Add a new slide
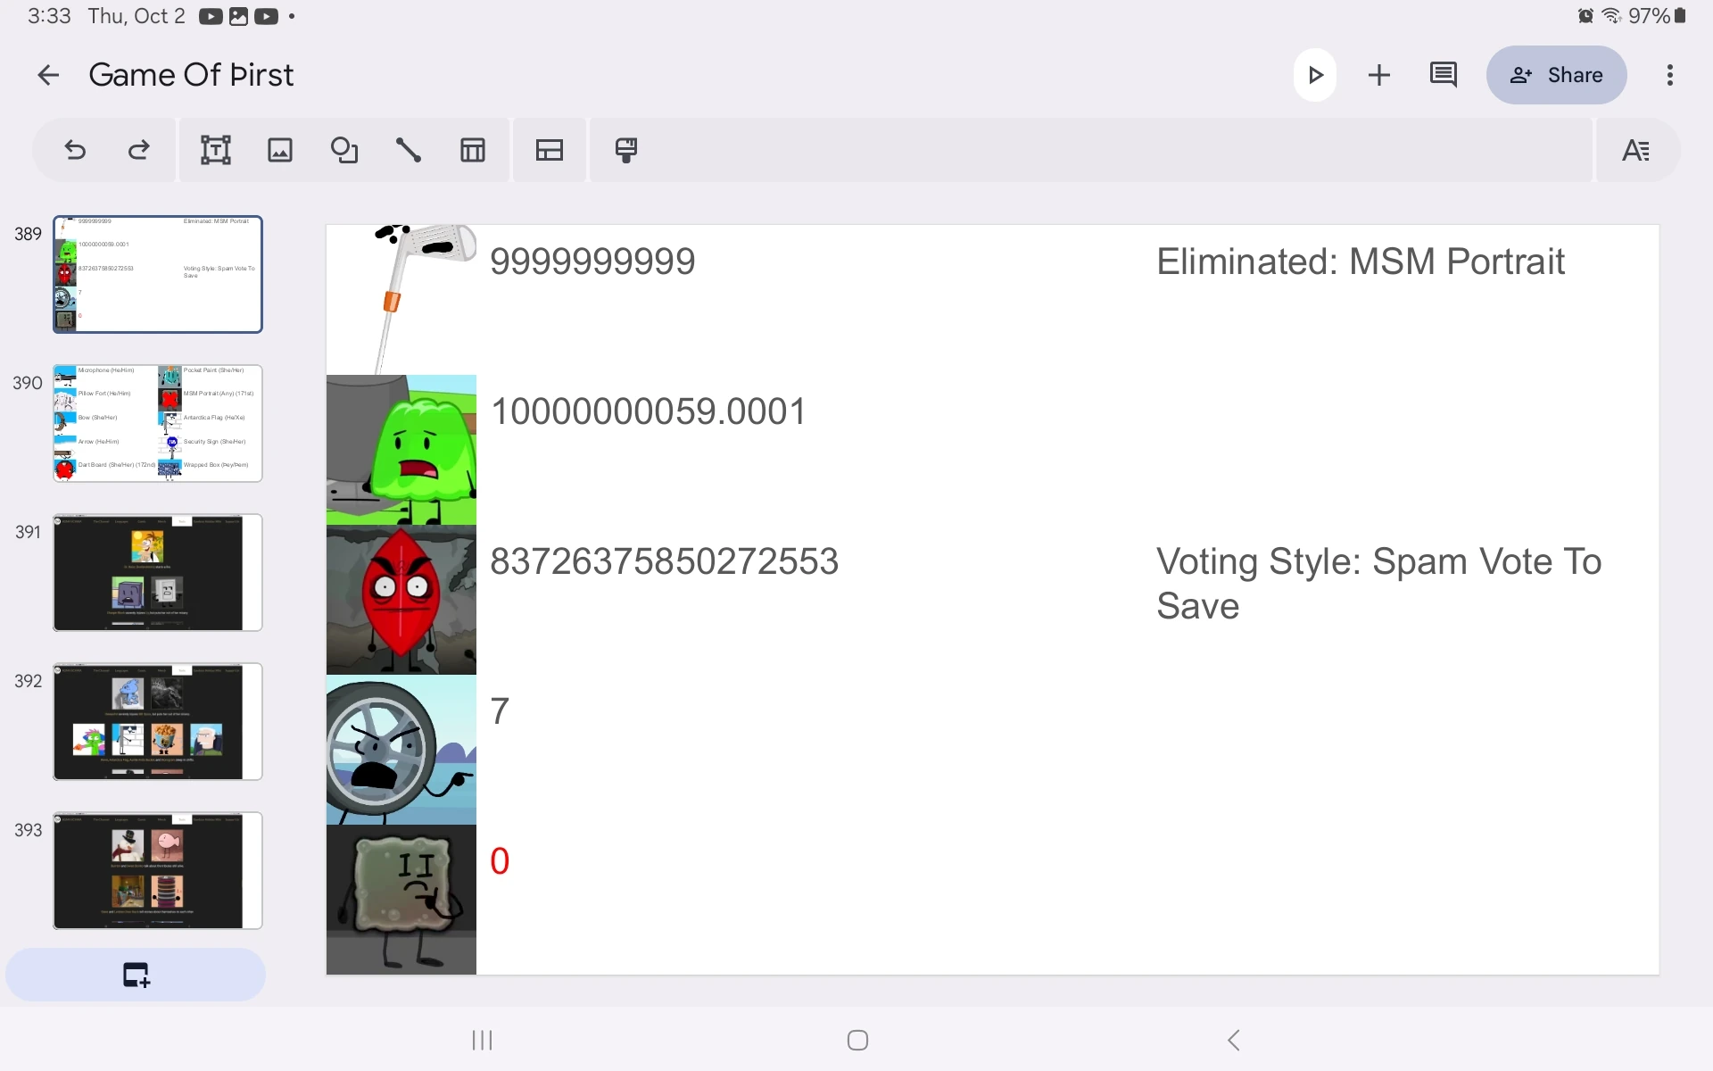This screenshot has width=1713, height=1071. coord(136,975)
